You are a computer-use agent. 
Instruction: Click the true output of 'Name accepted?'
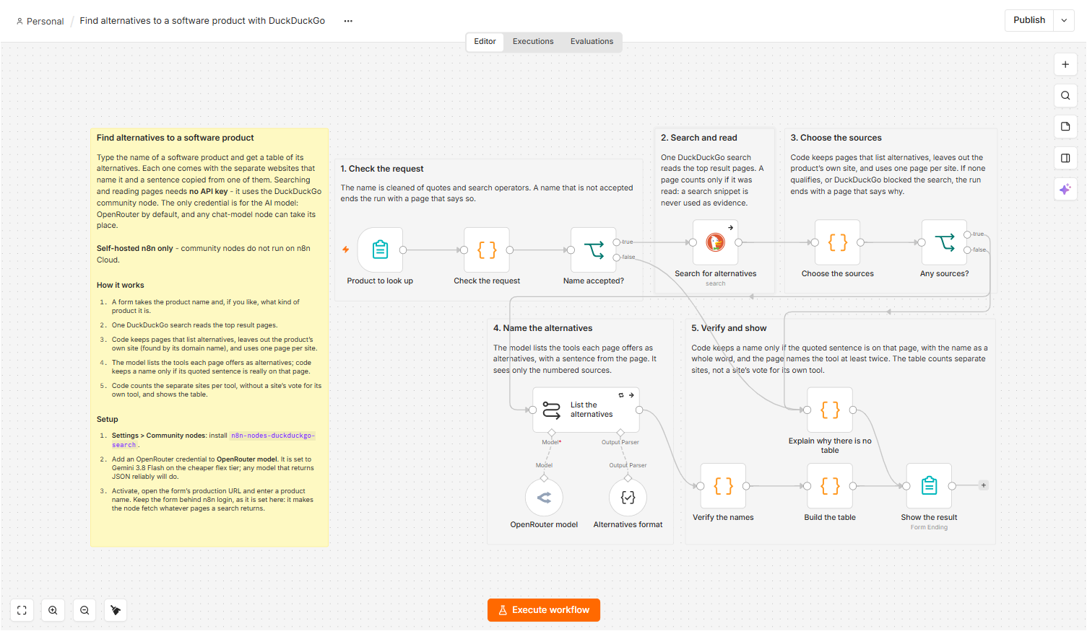coord(617,242)
